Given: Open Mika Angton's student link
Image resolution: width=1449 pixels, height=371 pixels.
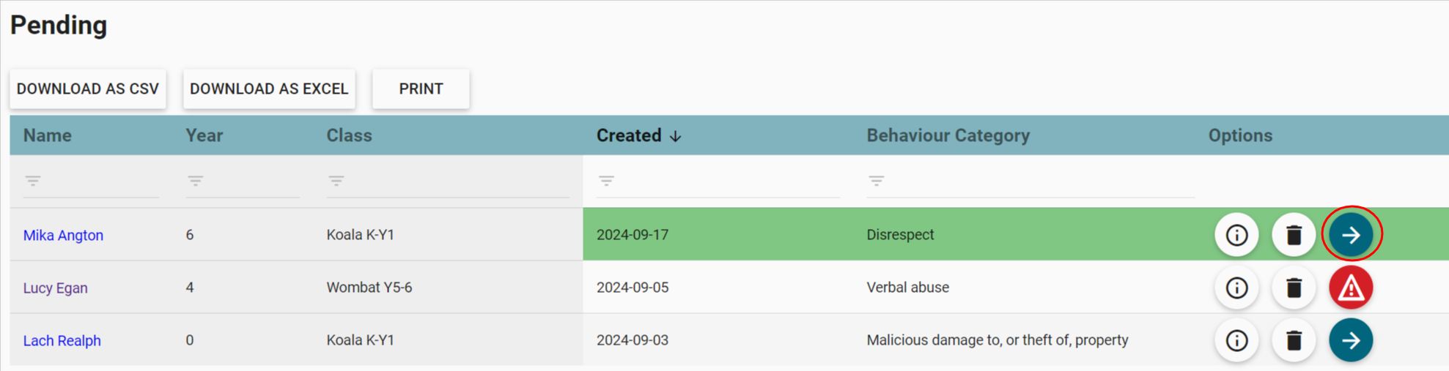Looking at the screenshot, I should (63, 235).
